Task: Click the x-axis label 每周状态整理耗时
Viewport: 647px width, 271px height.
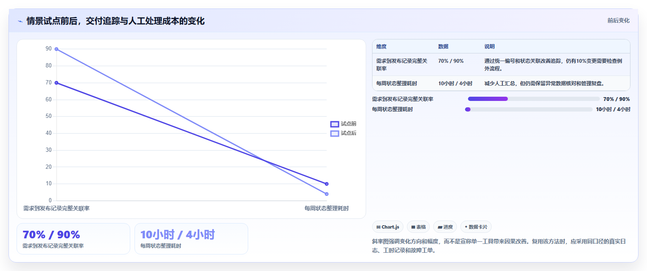Action: (327, 209)
